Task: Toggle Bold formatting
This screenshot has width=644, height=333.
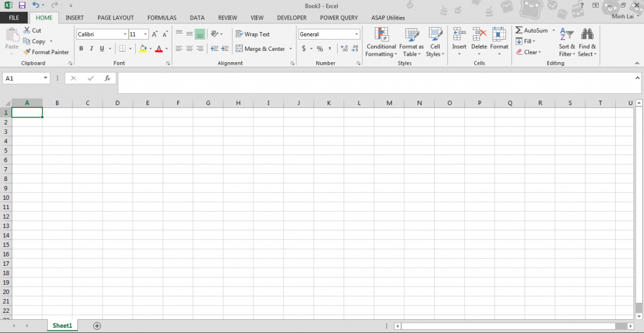Action: click(x=81, y=49)
